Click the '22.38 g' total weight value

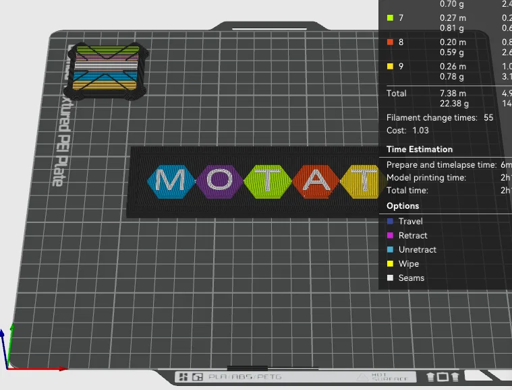(454, 104)
